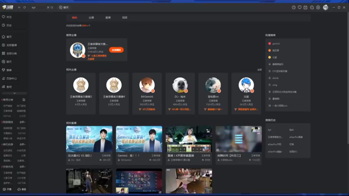The height and width of the screenshot is (196, 349).
Task: Select QQ飞车 under 手游休闲
Action: click(21, 183)
